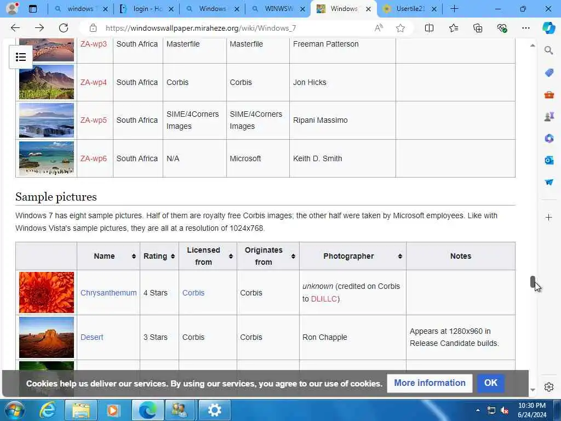Open the gear settings taskbar app
This screenshot has width=561, height=421.
pos(215,410)
